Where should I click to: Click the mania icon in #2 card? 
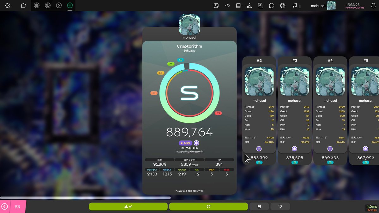click(x=259, y=149)
